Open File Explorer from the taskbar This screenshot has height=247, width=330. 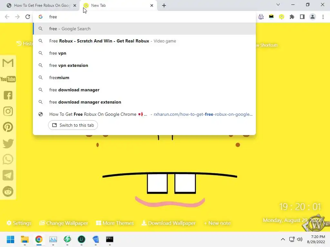click(x=24, y=239)
